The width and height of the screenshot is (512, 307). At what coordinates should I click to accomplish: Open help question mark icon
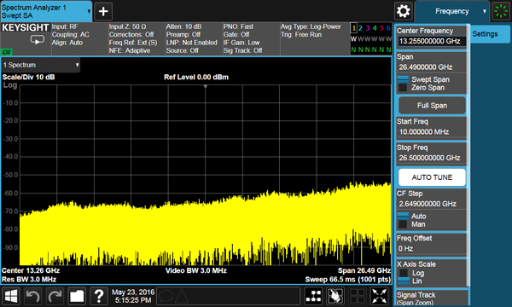pyautogui.click(x=99, y=297)
